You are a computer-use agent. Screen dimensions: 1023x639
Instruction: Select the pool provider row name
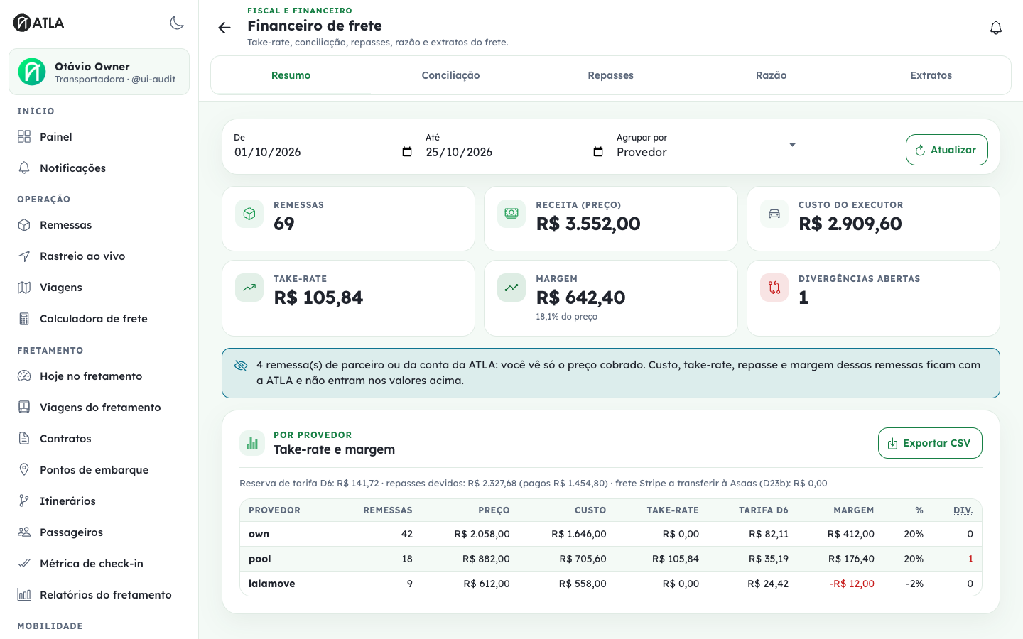coord(260,559)
